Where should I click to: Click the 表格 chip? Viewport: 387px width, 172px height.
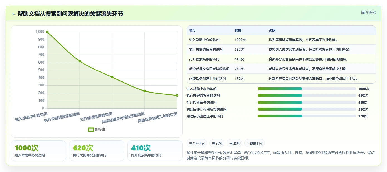(x=217, y=143)
